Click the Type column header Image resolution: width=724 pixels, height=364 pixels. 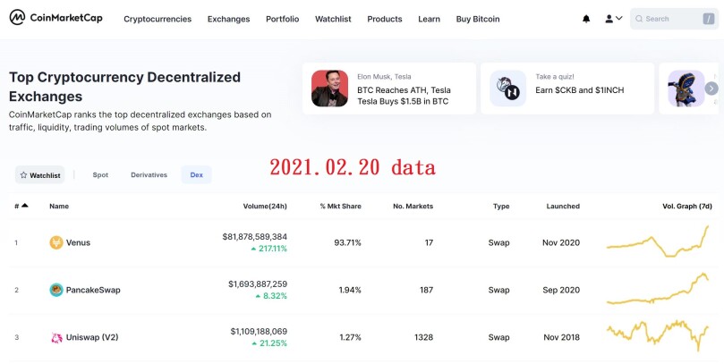[x=501, y=207]
